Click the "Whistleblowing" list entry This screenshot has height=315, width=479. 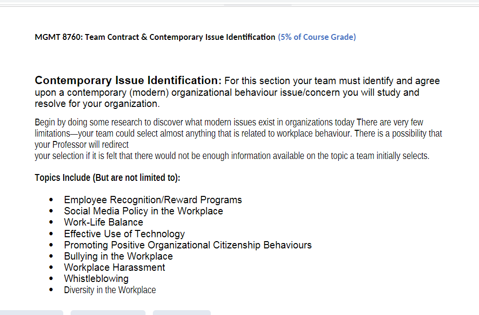pyautogui.click(x=96, y=279)
